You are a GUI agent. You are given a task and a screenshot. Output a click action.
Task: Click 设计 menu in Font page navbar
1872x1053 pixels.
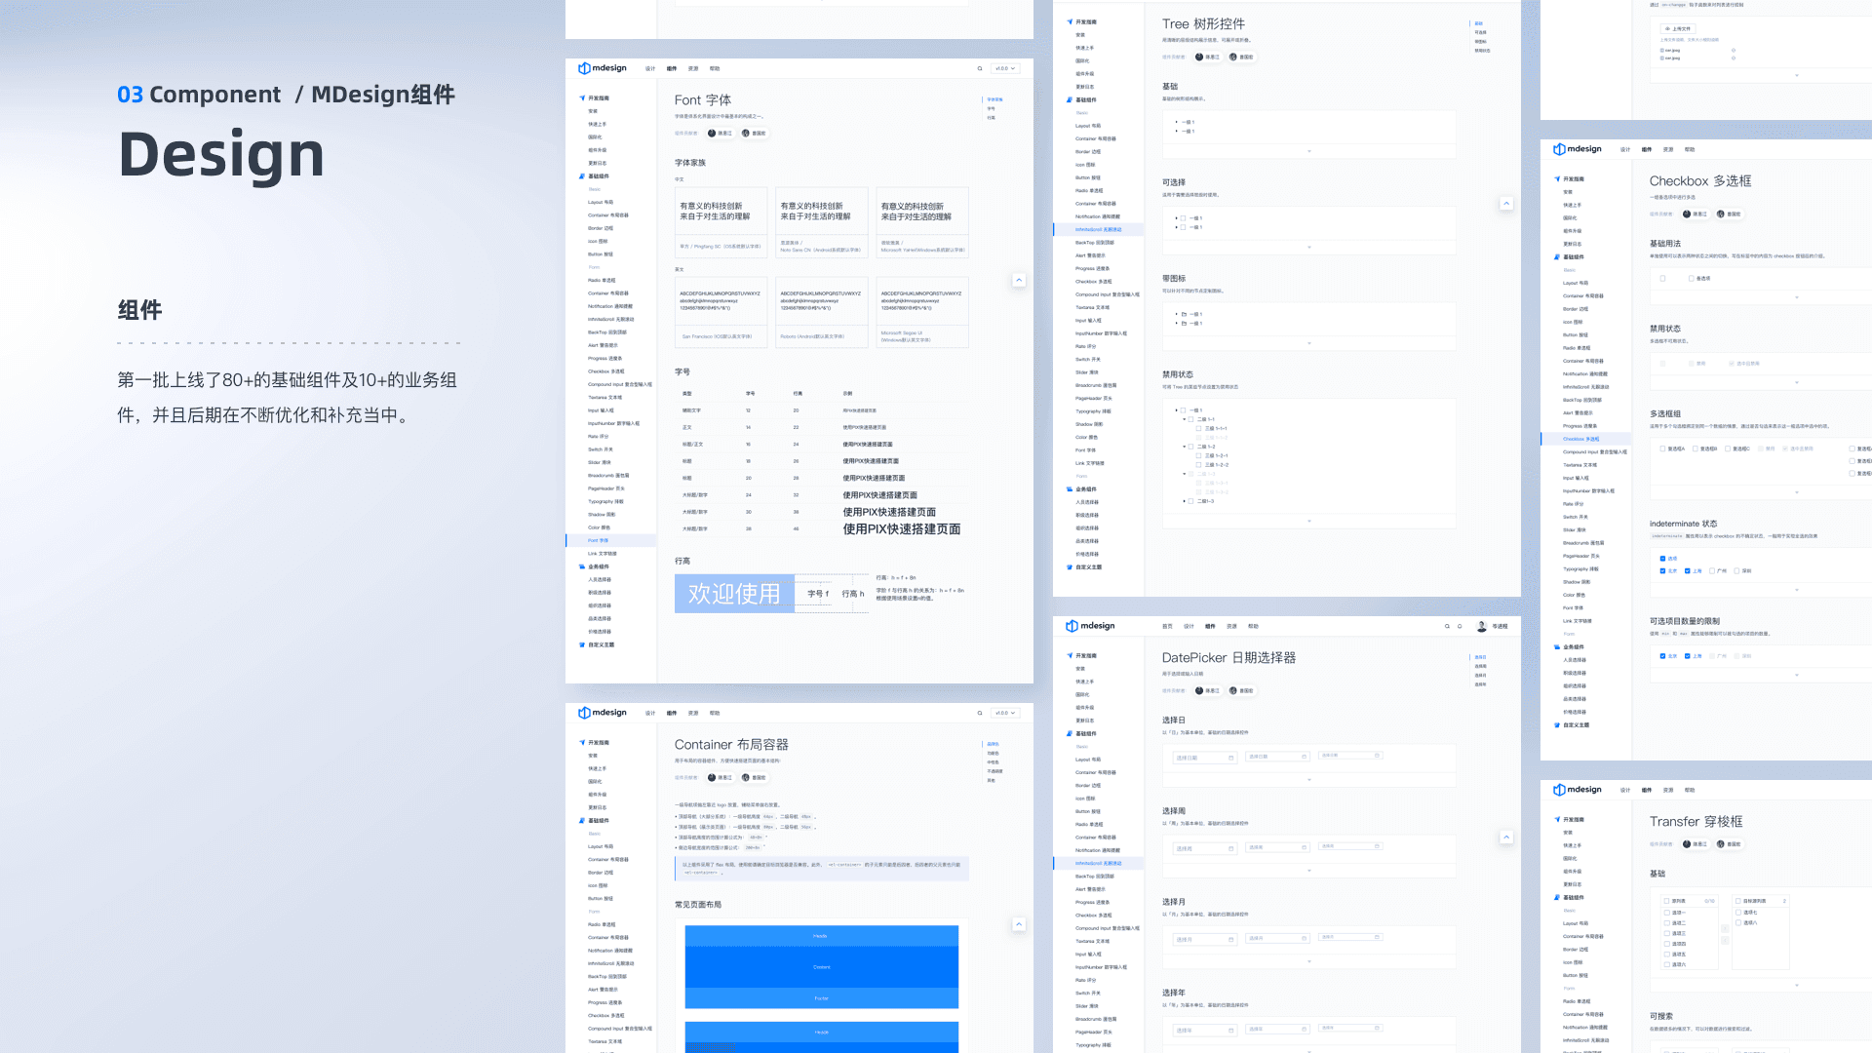pos(650,69)
